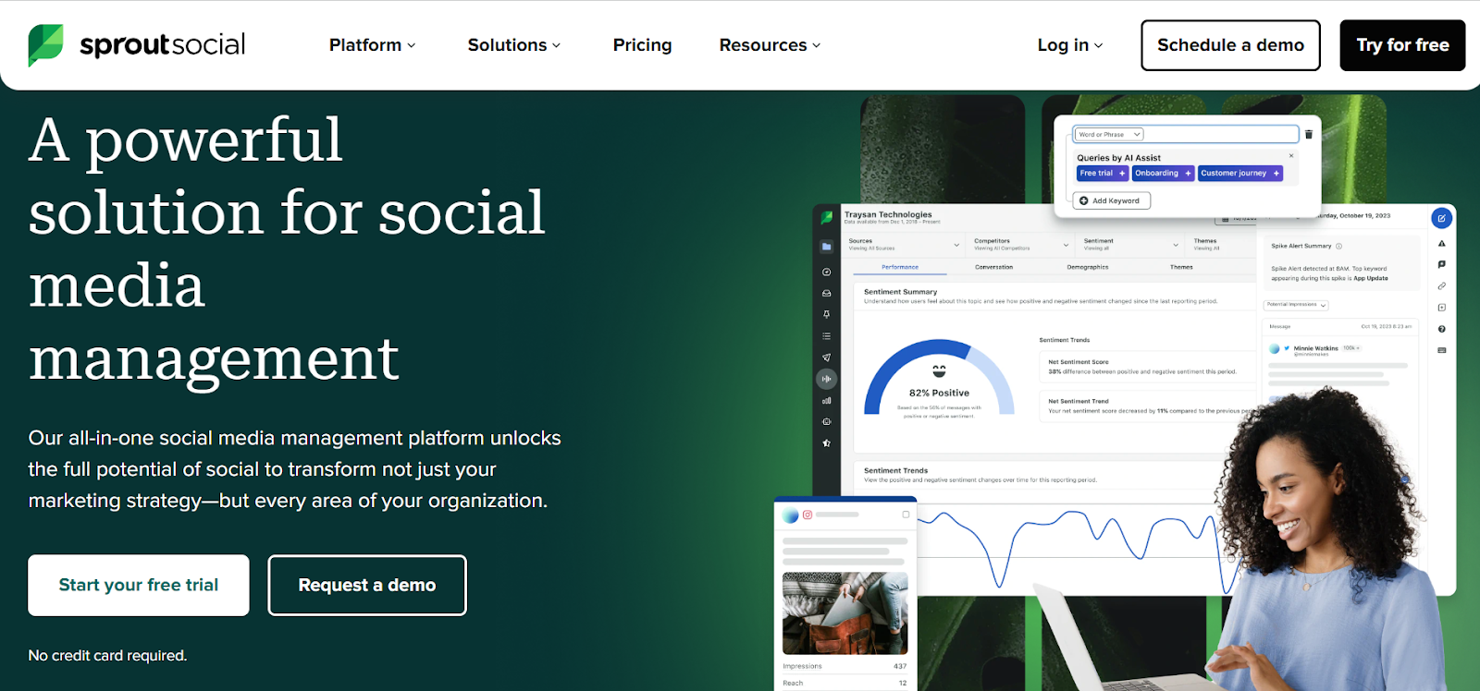1480x691 pixels.
Task: Click the star icon in dashboard sidebar
Action: [x=827, y=443]
